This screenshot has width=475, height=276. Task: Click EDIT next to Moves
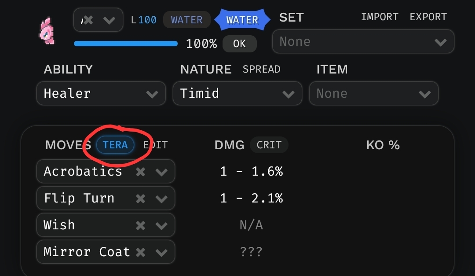coord(156,145)
